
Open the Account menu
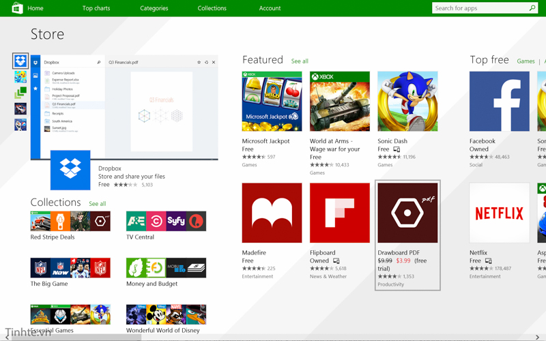tap(270, 8)
